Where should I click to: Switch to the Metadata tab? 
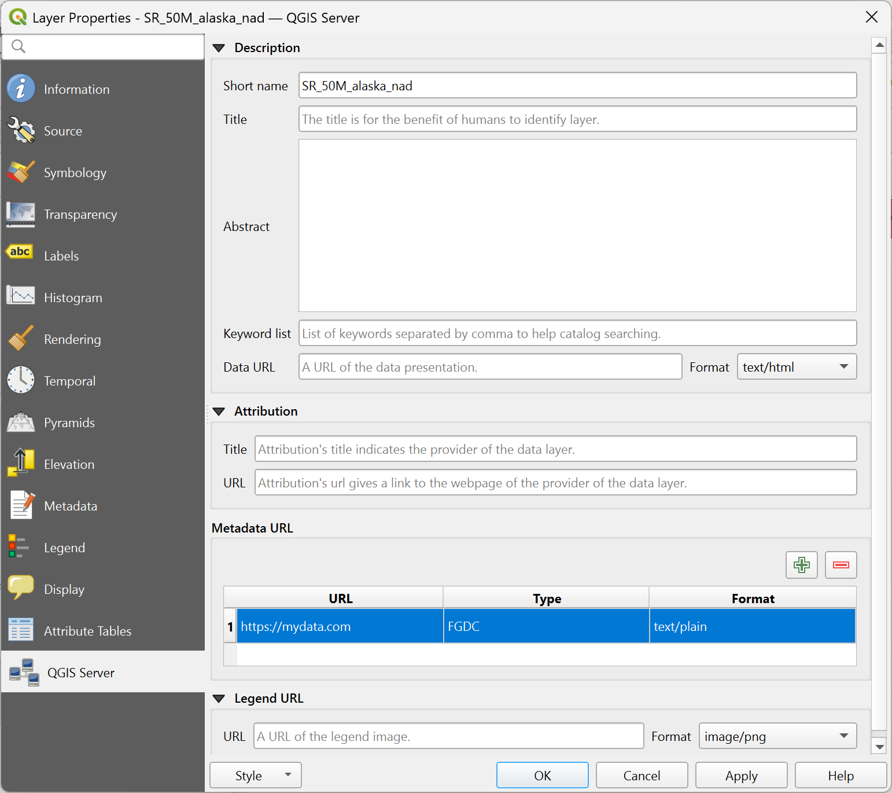point(71,506)
